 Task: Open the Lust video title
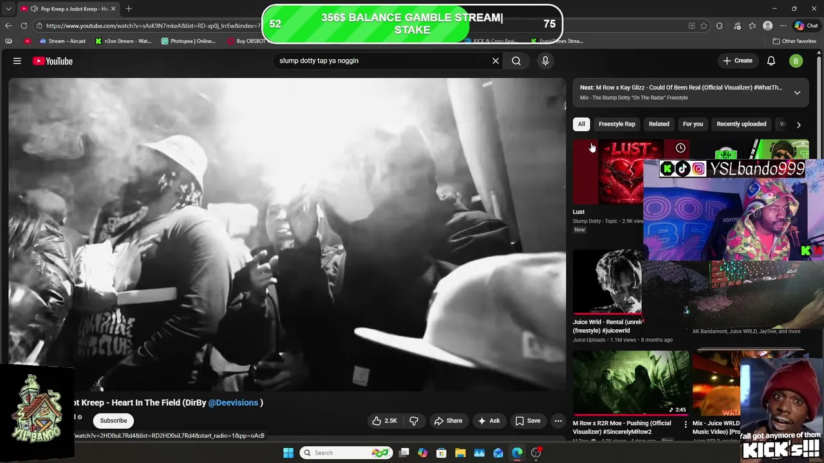tap(579, 212)
